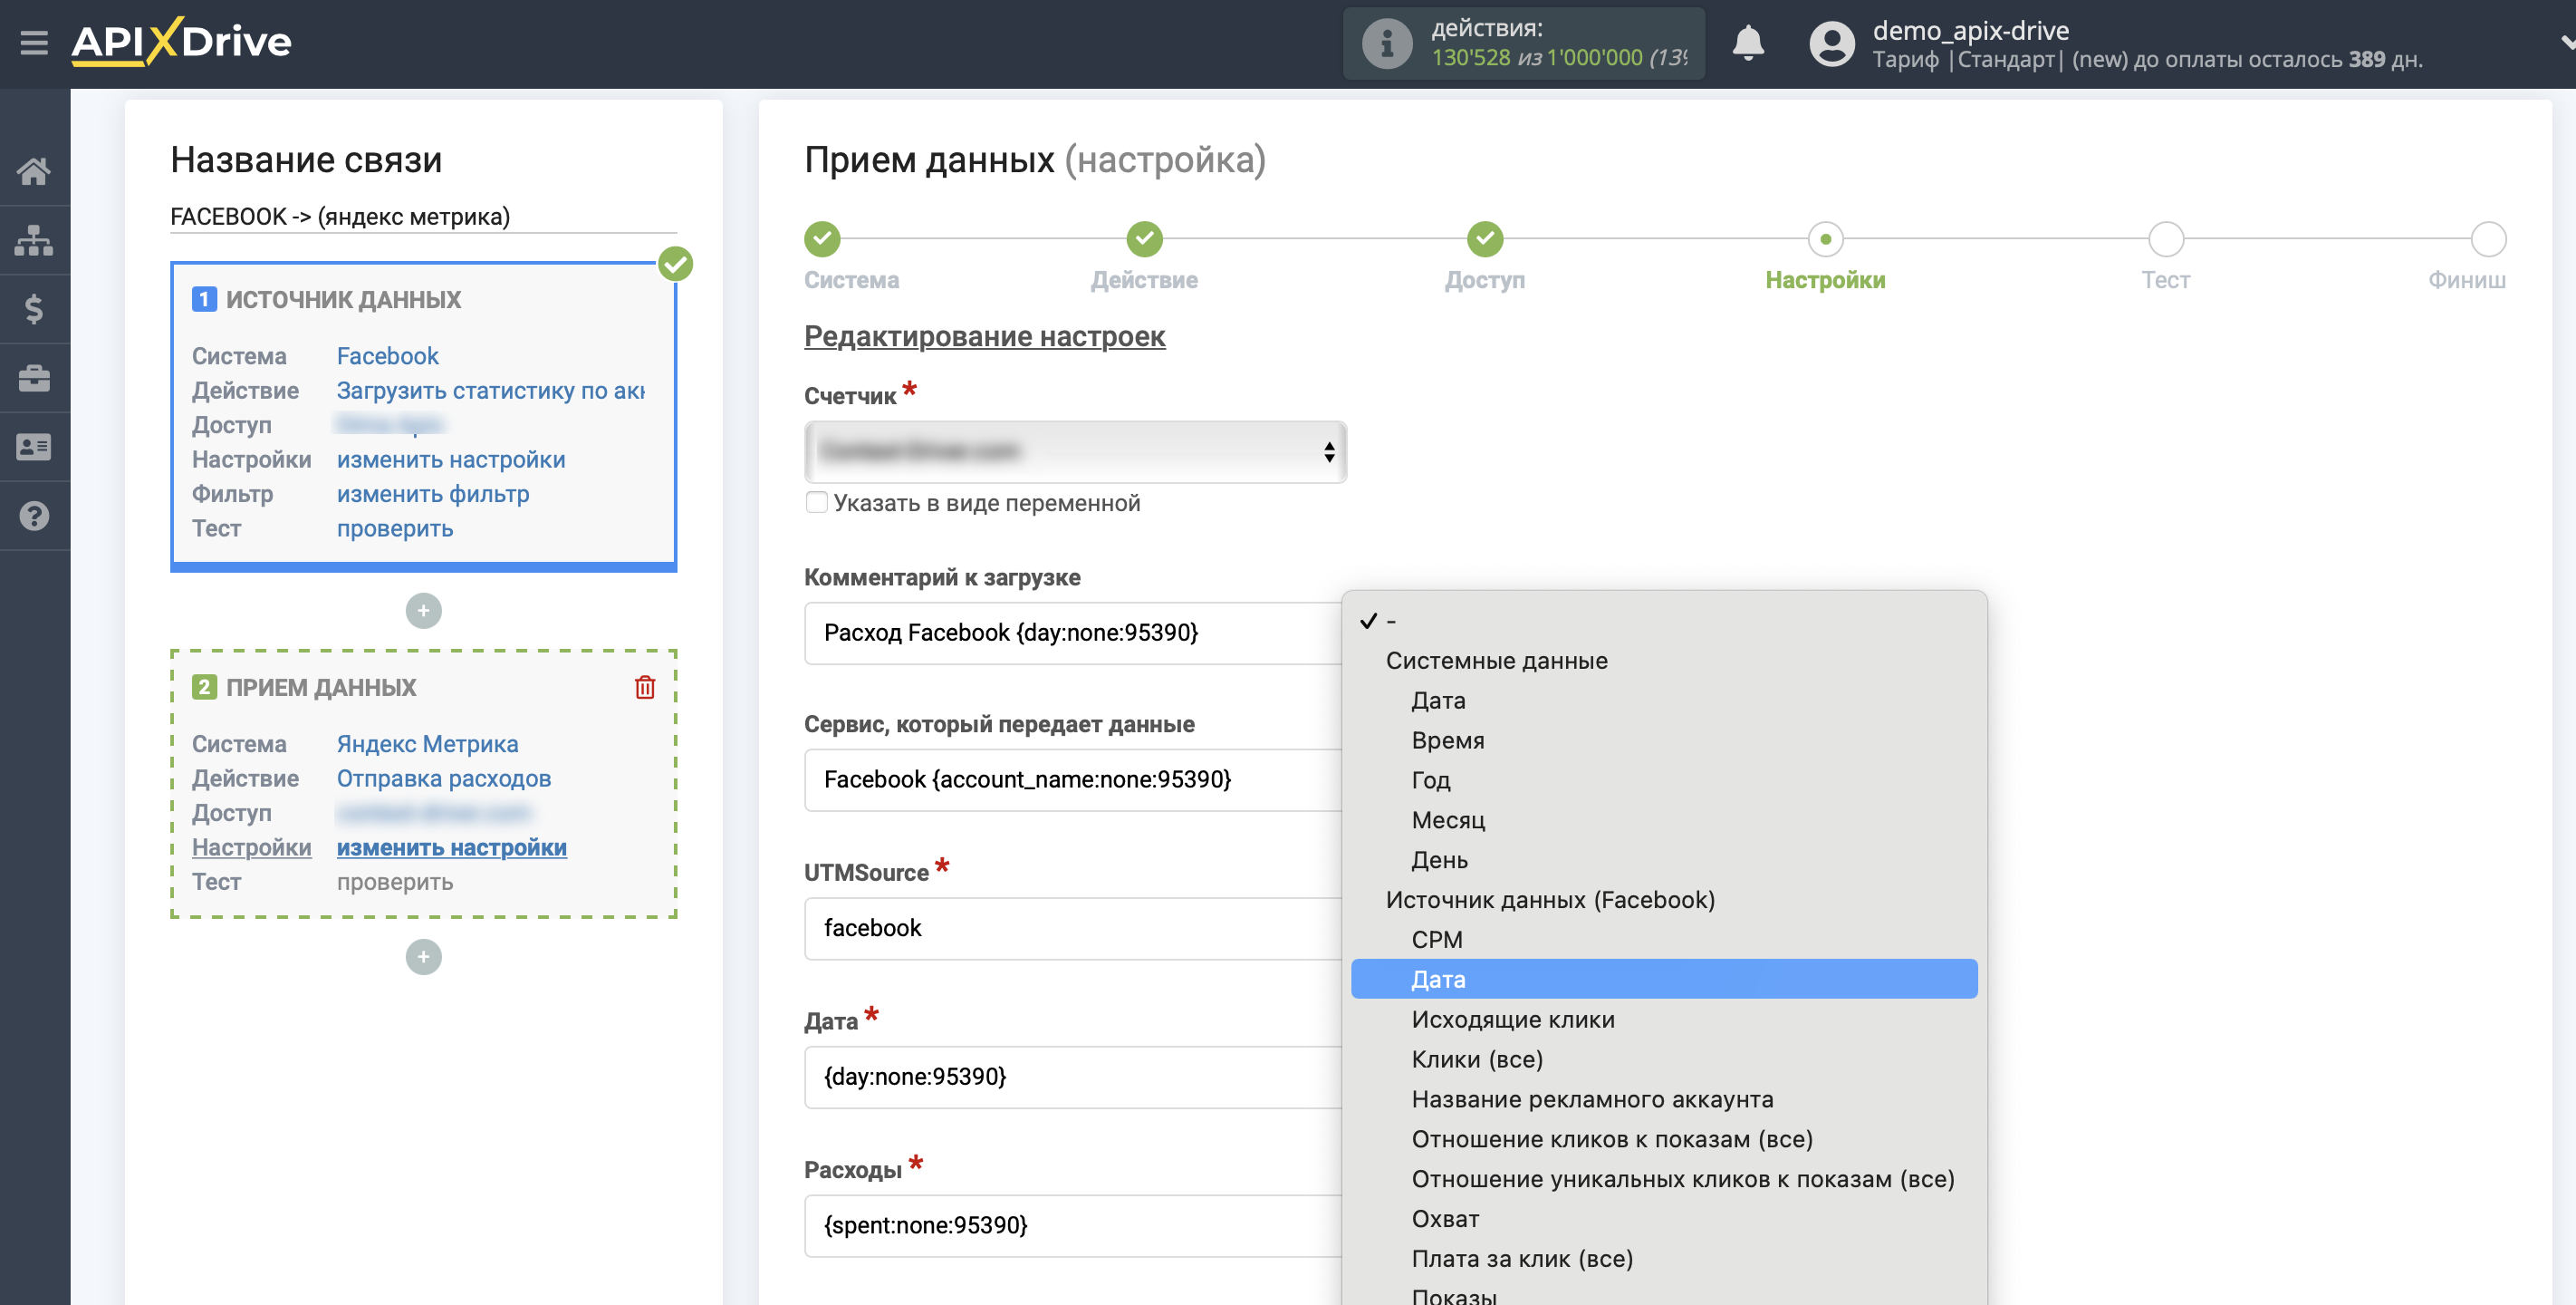Click 'Источник данных (Facebook)' group header
2576x1305 pixels.
click(x=1550, y=900)
